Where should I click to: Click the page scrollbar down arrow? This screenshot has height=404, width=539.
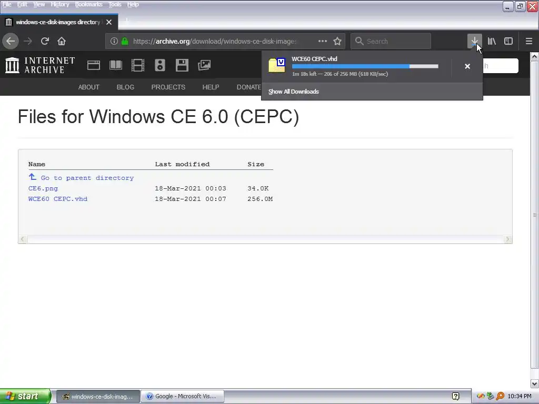(x=535, y=383)
